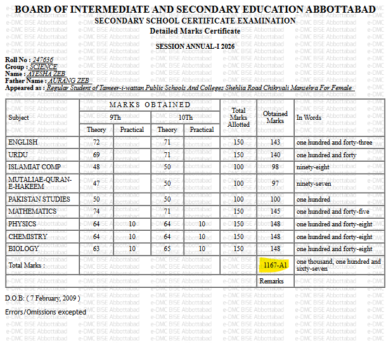Click the 'MARKS OBTAINED' table header

150,105
